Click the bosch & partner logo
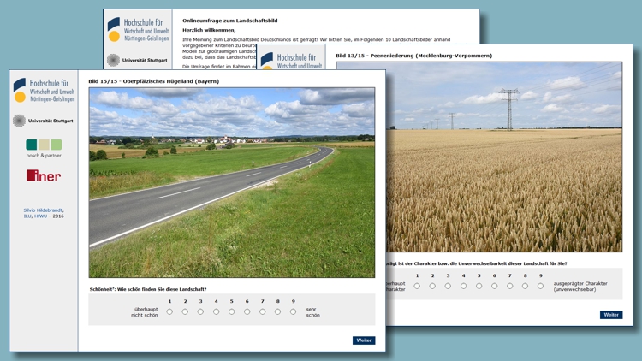This screenshot has width=642, height=361. 44,148
